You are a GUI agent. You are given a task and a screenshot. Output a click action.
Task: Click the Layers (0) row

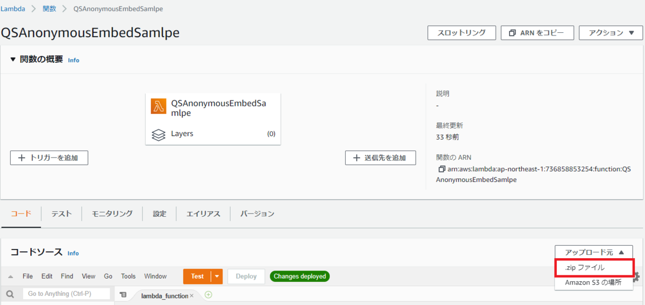point(213,134)
